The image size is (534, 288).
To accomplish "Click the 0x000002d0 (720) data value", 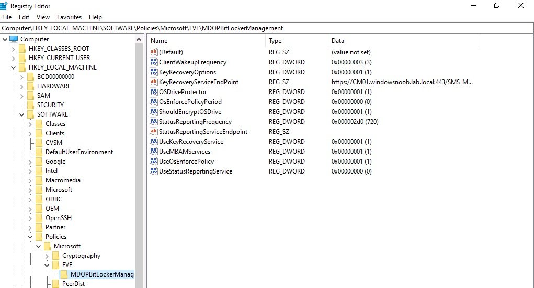I will [x=355, y=122].
